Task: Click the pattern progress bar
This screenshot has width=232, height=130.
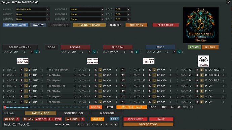Action: (x=46, y=107)
